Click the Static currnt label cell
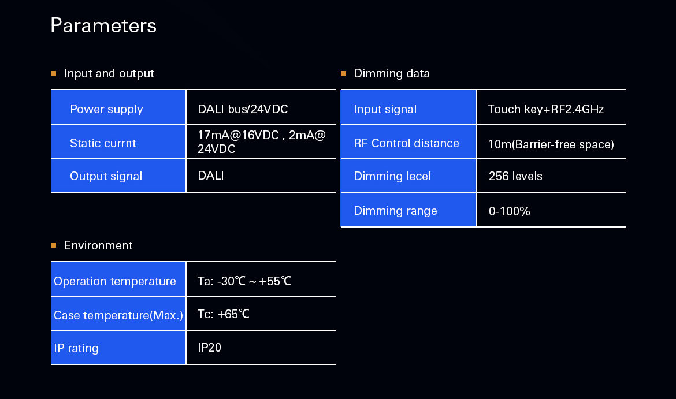676x399 pixels. point(118,142)
